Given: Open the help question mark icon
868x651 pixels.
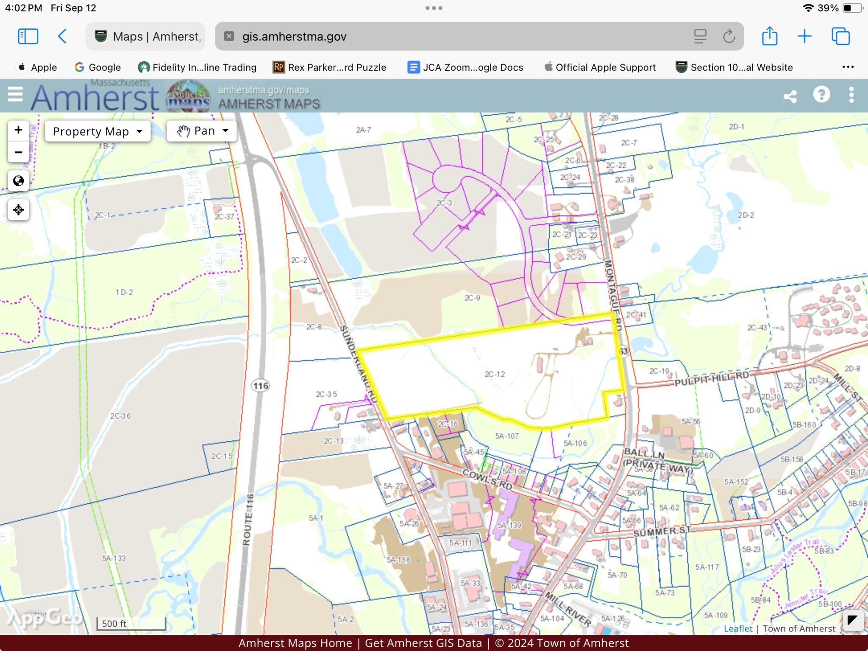Looking at the screenshot, I should 821,95.
